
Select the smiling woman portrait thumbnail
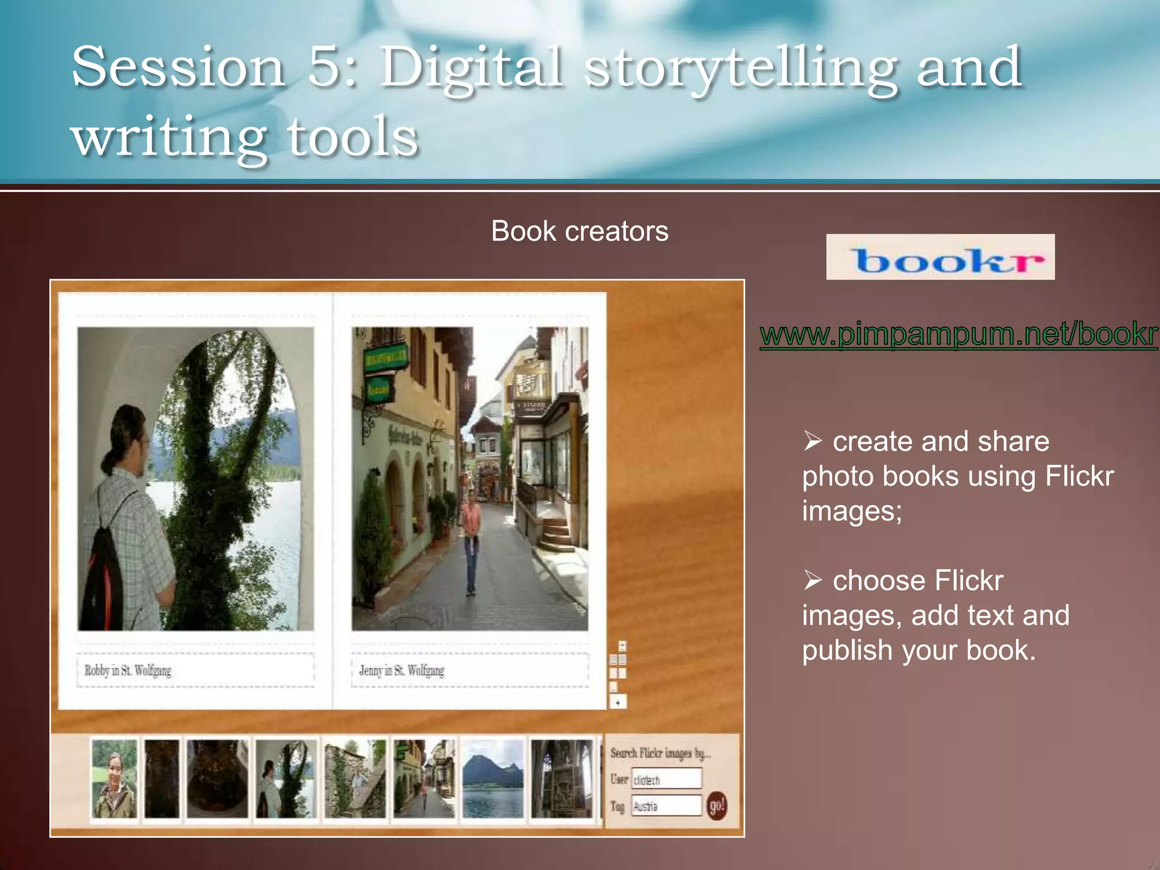[114, 778]
